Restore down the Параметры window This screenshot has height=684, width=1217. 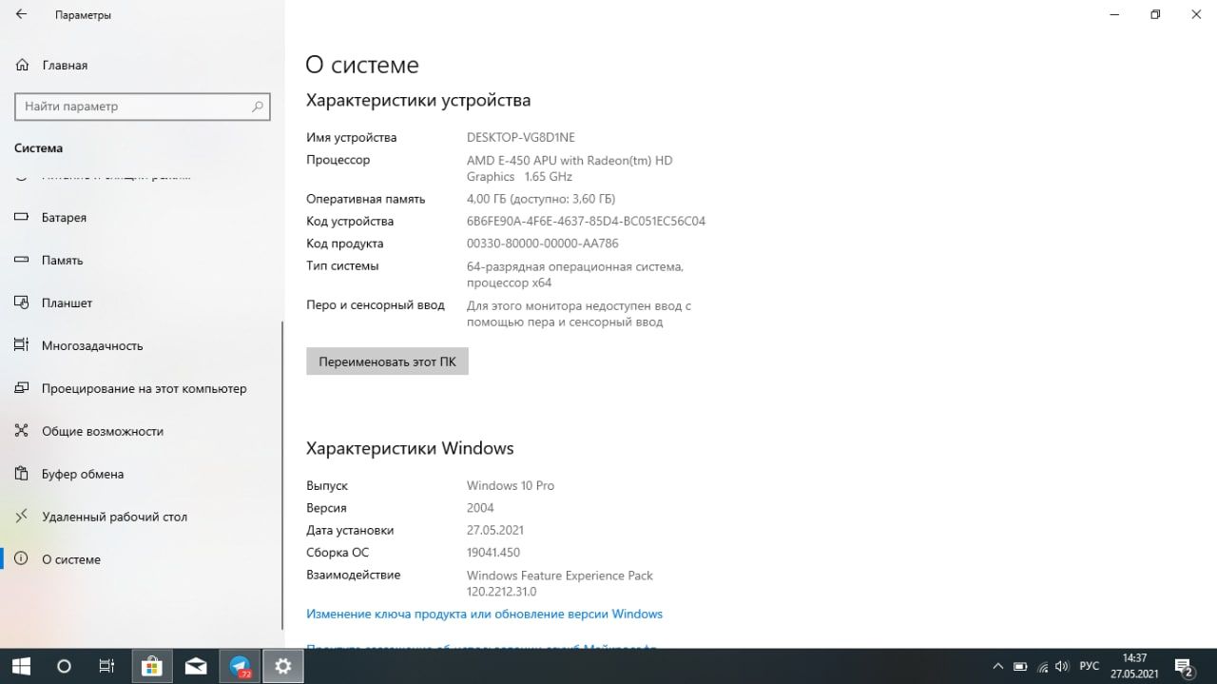coord(1155,14)
